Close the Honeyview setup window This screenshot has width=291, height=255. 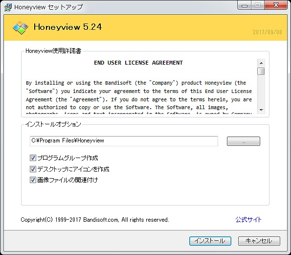tap(276, 5)
